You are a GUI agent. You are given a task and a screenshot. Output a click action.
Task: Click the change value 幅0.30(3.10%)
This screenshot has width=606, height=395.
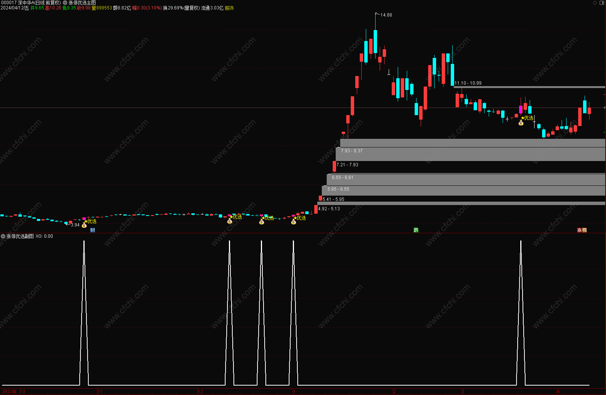click(x=147, y=8)
